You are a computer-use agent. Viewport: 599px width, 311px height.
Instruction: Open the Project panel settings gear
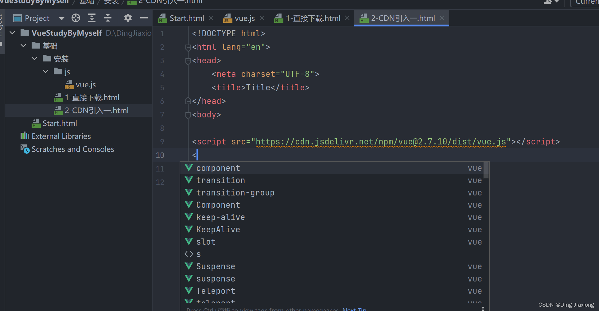tap(128, 18)
